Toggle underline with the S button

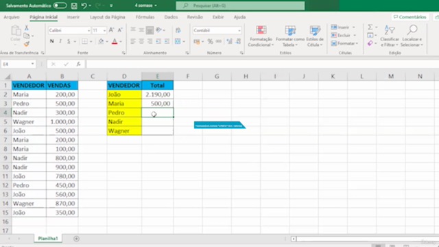pos(69,41)
